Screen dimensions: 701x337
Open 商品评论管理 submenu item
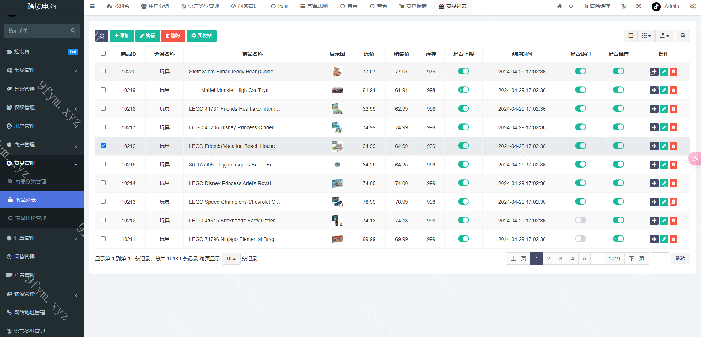pos(42,218)
